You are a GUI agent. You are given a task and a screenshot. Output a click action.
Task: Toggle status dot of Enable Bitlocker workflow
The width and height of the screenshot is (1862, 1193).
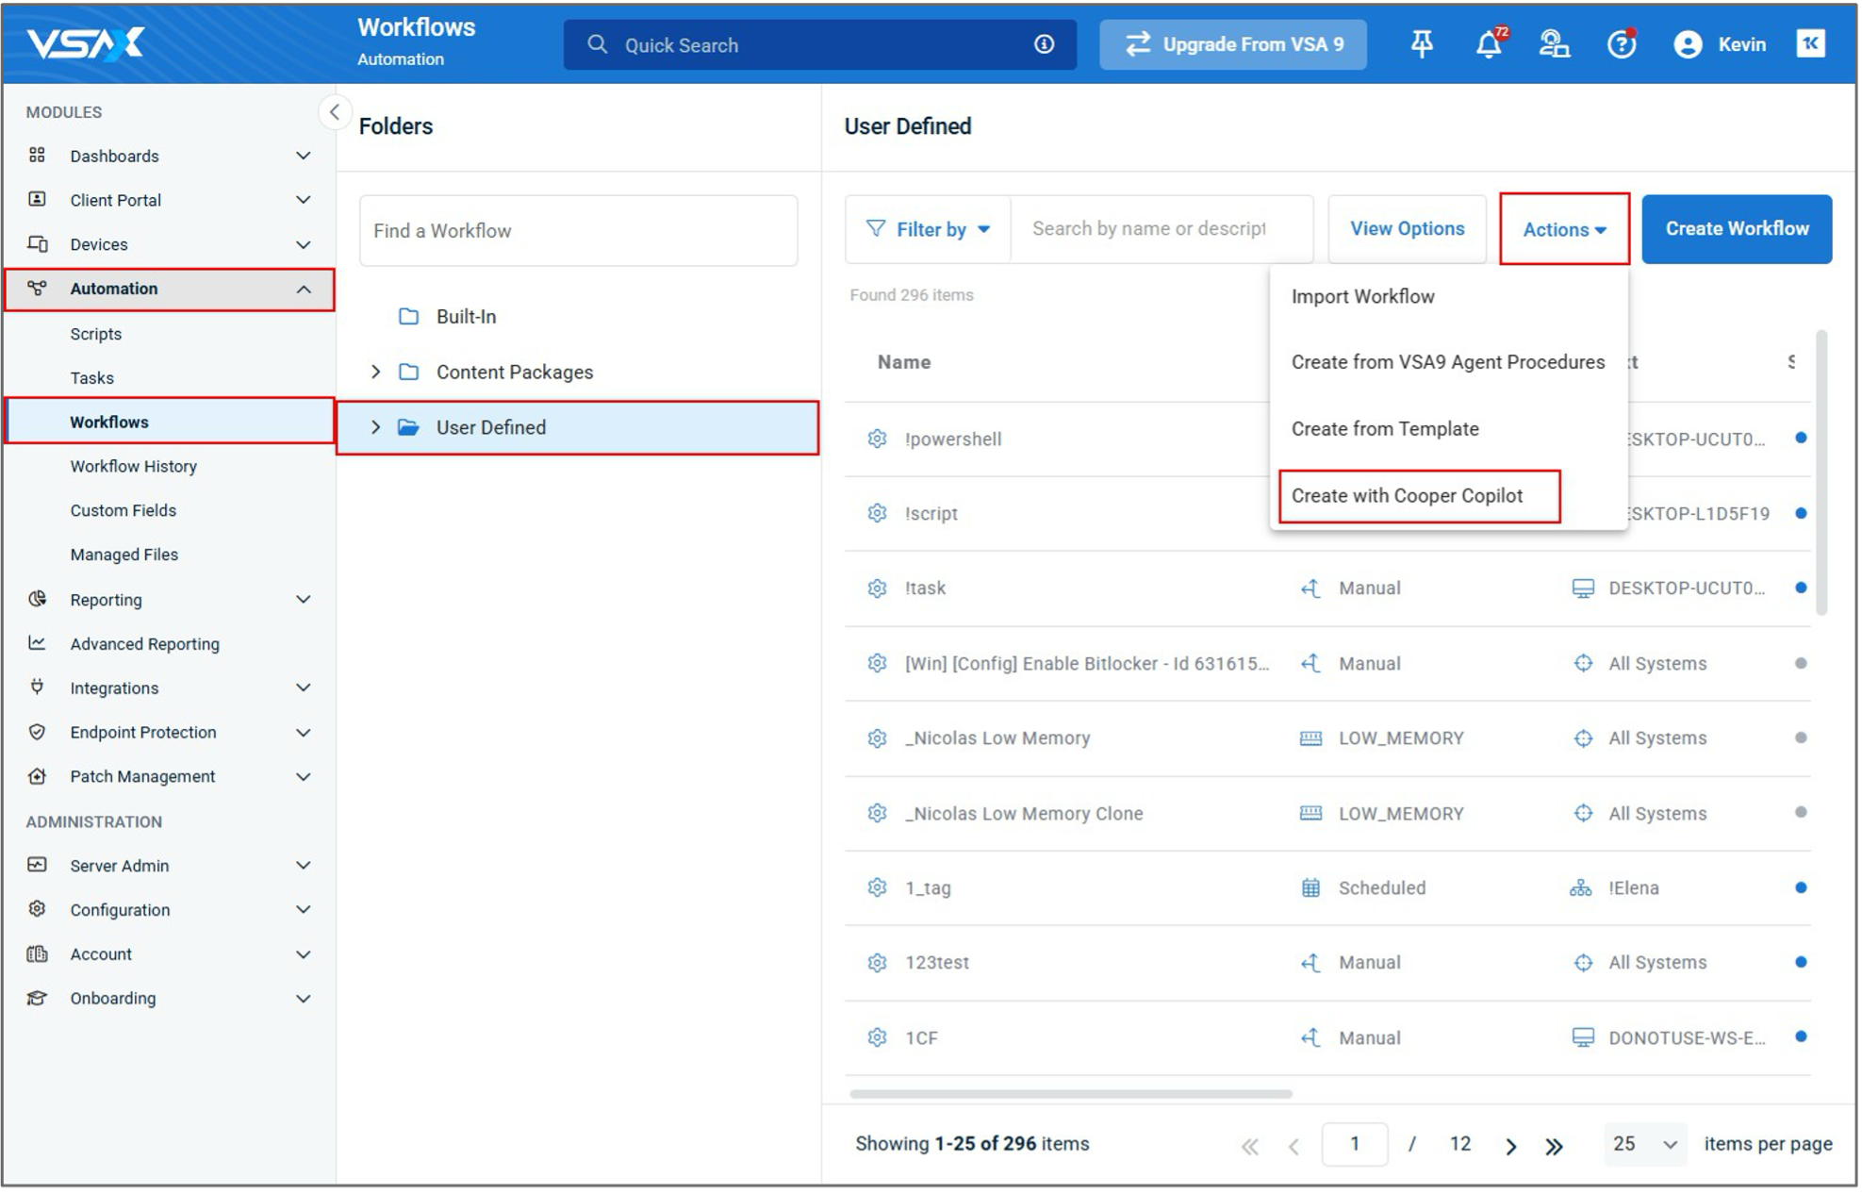click(x=1801, y=663)
